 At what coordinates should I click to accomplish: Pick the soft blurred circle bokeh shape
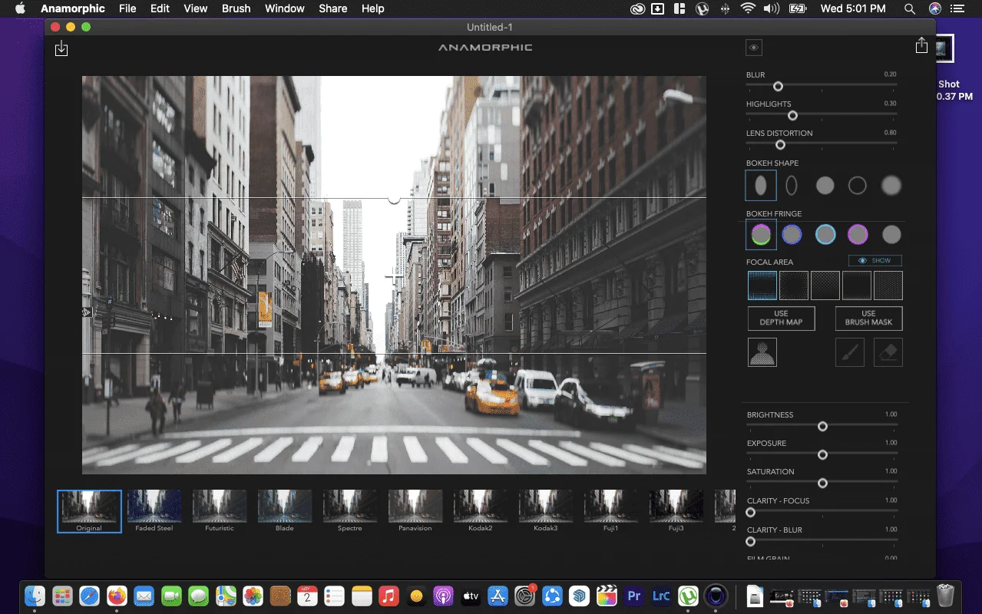point(891,185)
